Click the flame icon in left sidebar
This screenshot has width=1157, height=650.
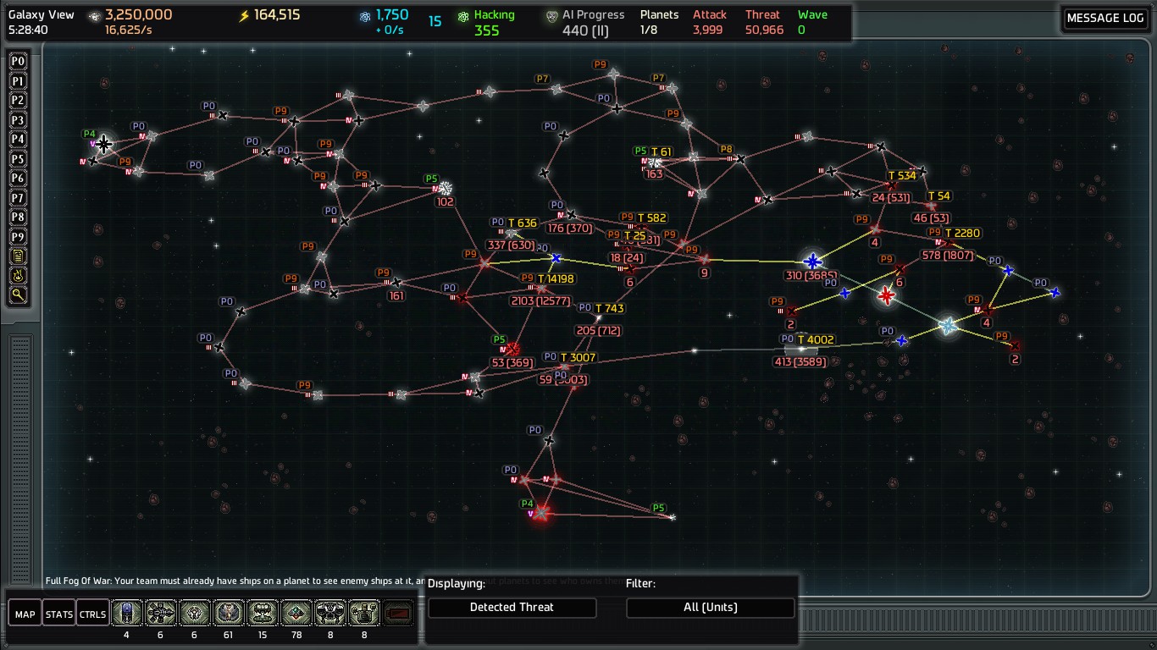[x=18, y=276]
